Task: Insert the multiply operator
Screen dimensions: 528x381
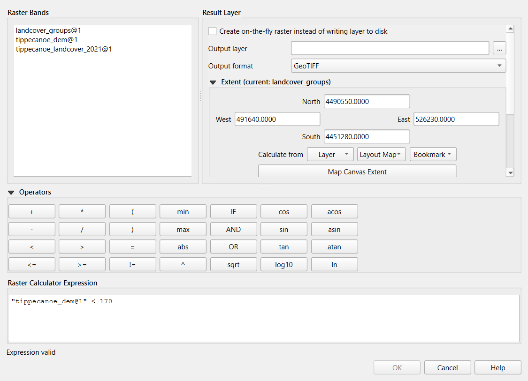Action: pyautogui.click(x=82, y=211)
